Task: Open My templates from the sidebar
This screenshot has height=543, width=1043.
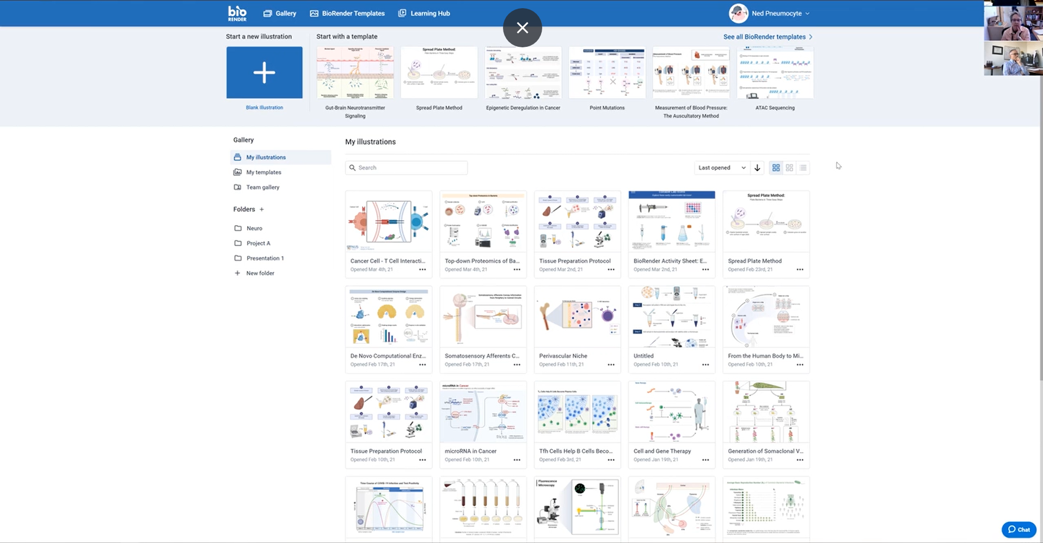Action: coord(263,172)
